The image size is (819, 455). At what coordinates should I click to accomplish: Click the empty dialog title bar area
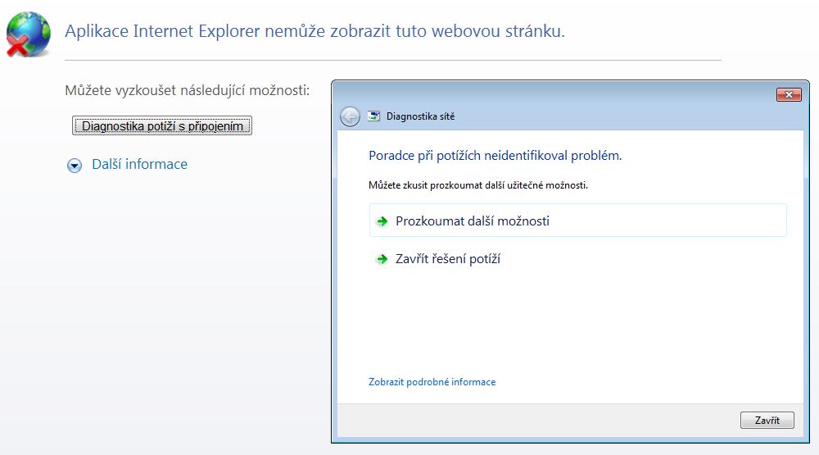(x=557, y=95)
